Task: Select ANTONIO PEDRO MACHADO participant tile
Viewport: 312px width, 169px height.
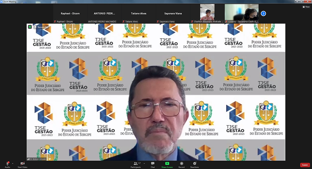Action: (x=104, y=13)
